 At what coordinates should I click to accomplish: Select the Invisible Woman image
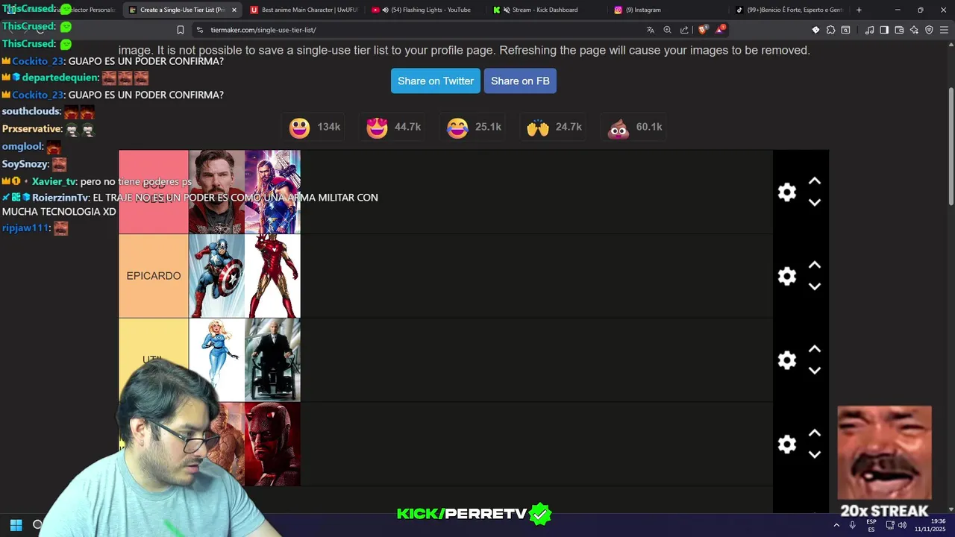(216, 360)
